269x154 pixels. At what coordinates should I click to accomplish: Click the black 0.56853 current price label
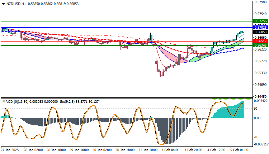point(260,32)
